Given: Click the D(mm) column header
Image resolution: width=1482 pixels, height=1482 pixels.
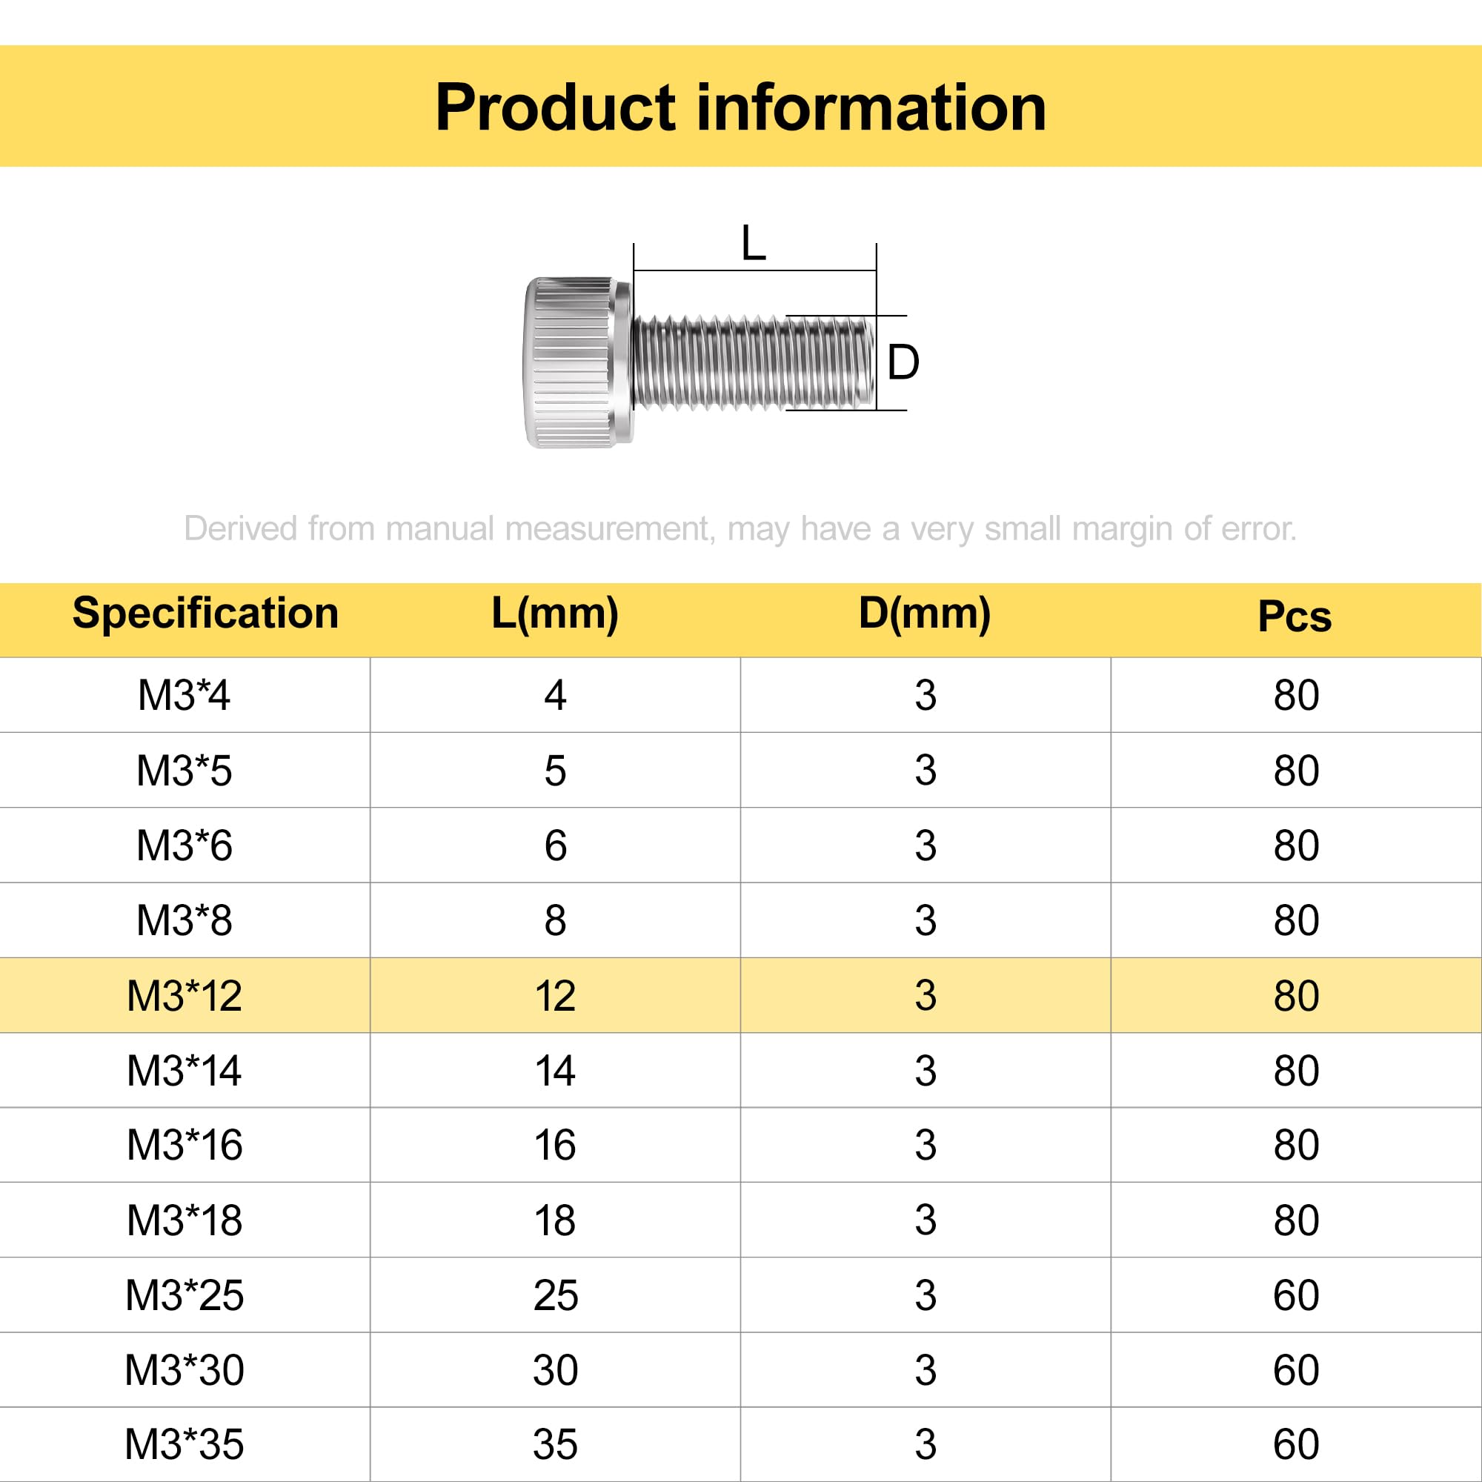Looking at the screenshot, I should pos(924,614).
